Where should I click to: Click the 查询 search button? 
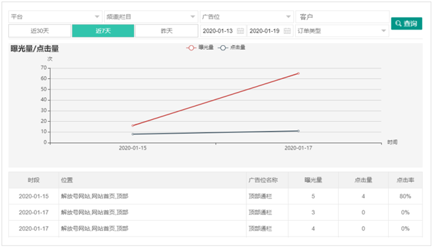click(x=406, y=23)
